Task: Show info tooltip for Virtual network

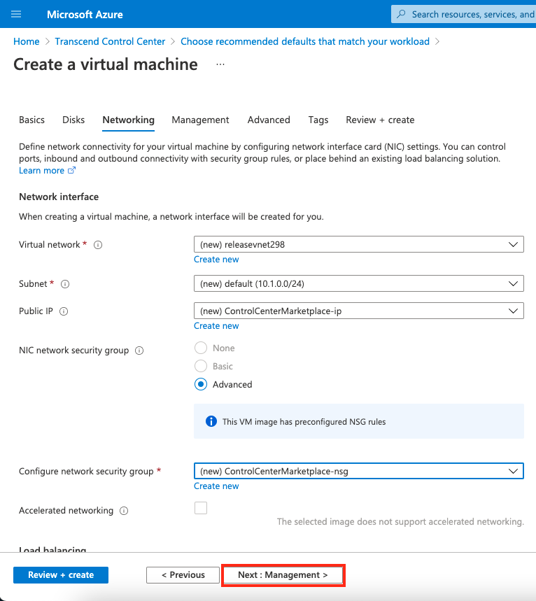Action: (98, 245)
